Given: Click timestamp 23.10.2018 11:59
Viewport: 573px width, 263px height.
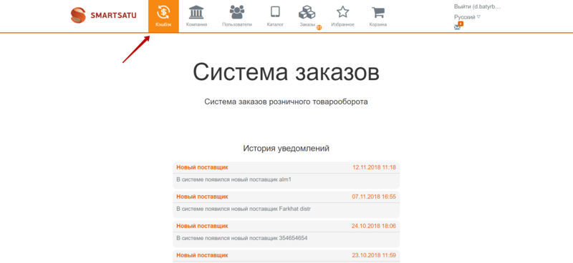Looking at the screenshot, I should click(374, 254).
